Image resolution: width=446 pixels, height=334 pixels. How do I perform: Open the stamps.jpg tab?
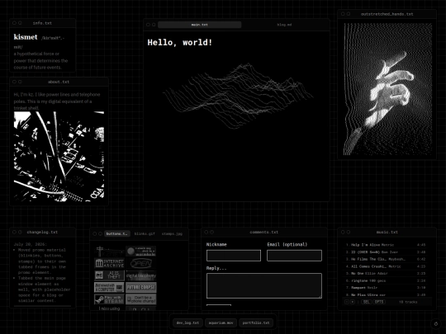[x=172, y=233]
